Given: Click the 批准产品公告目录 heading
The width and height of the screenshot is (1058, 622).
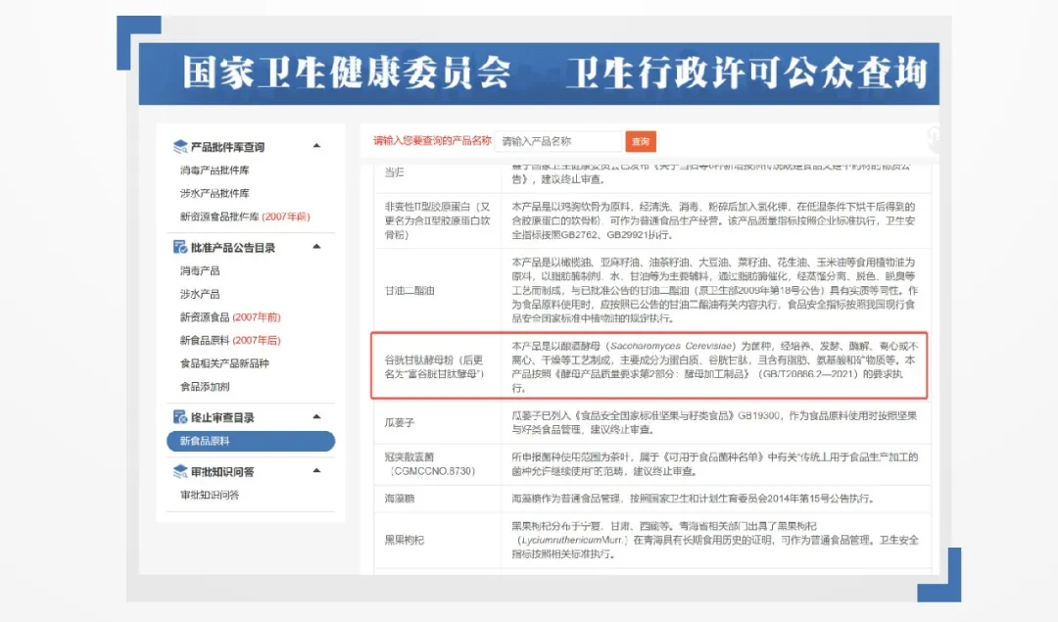Looking at the screenshot, I should 233,248.
